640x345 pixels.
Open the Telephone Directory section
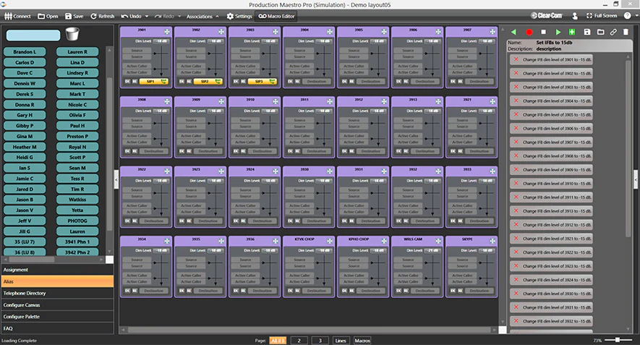point(58,293)
